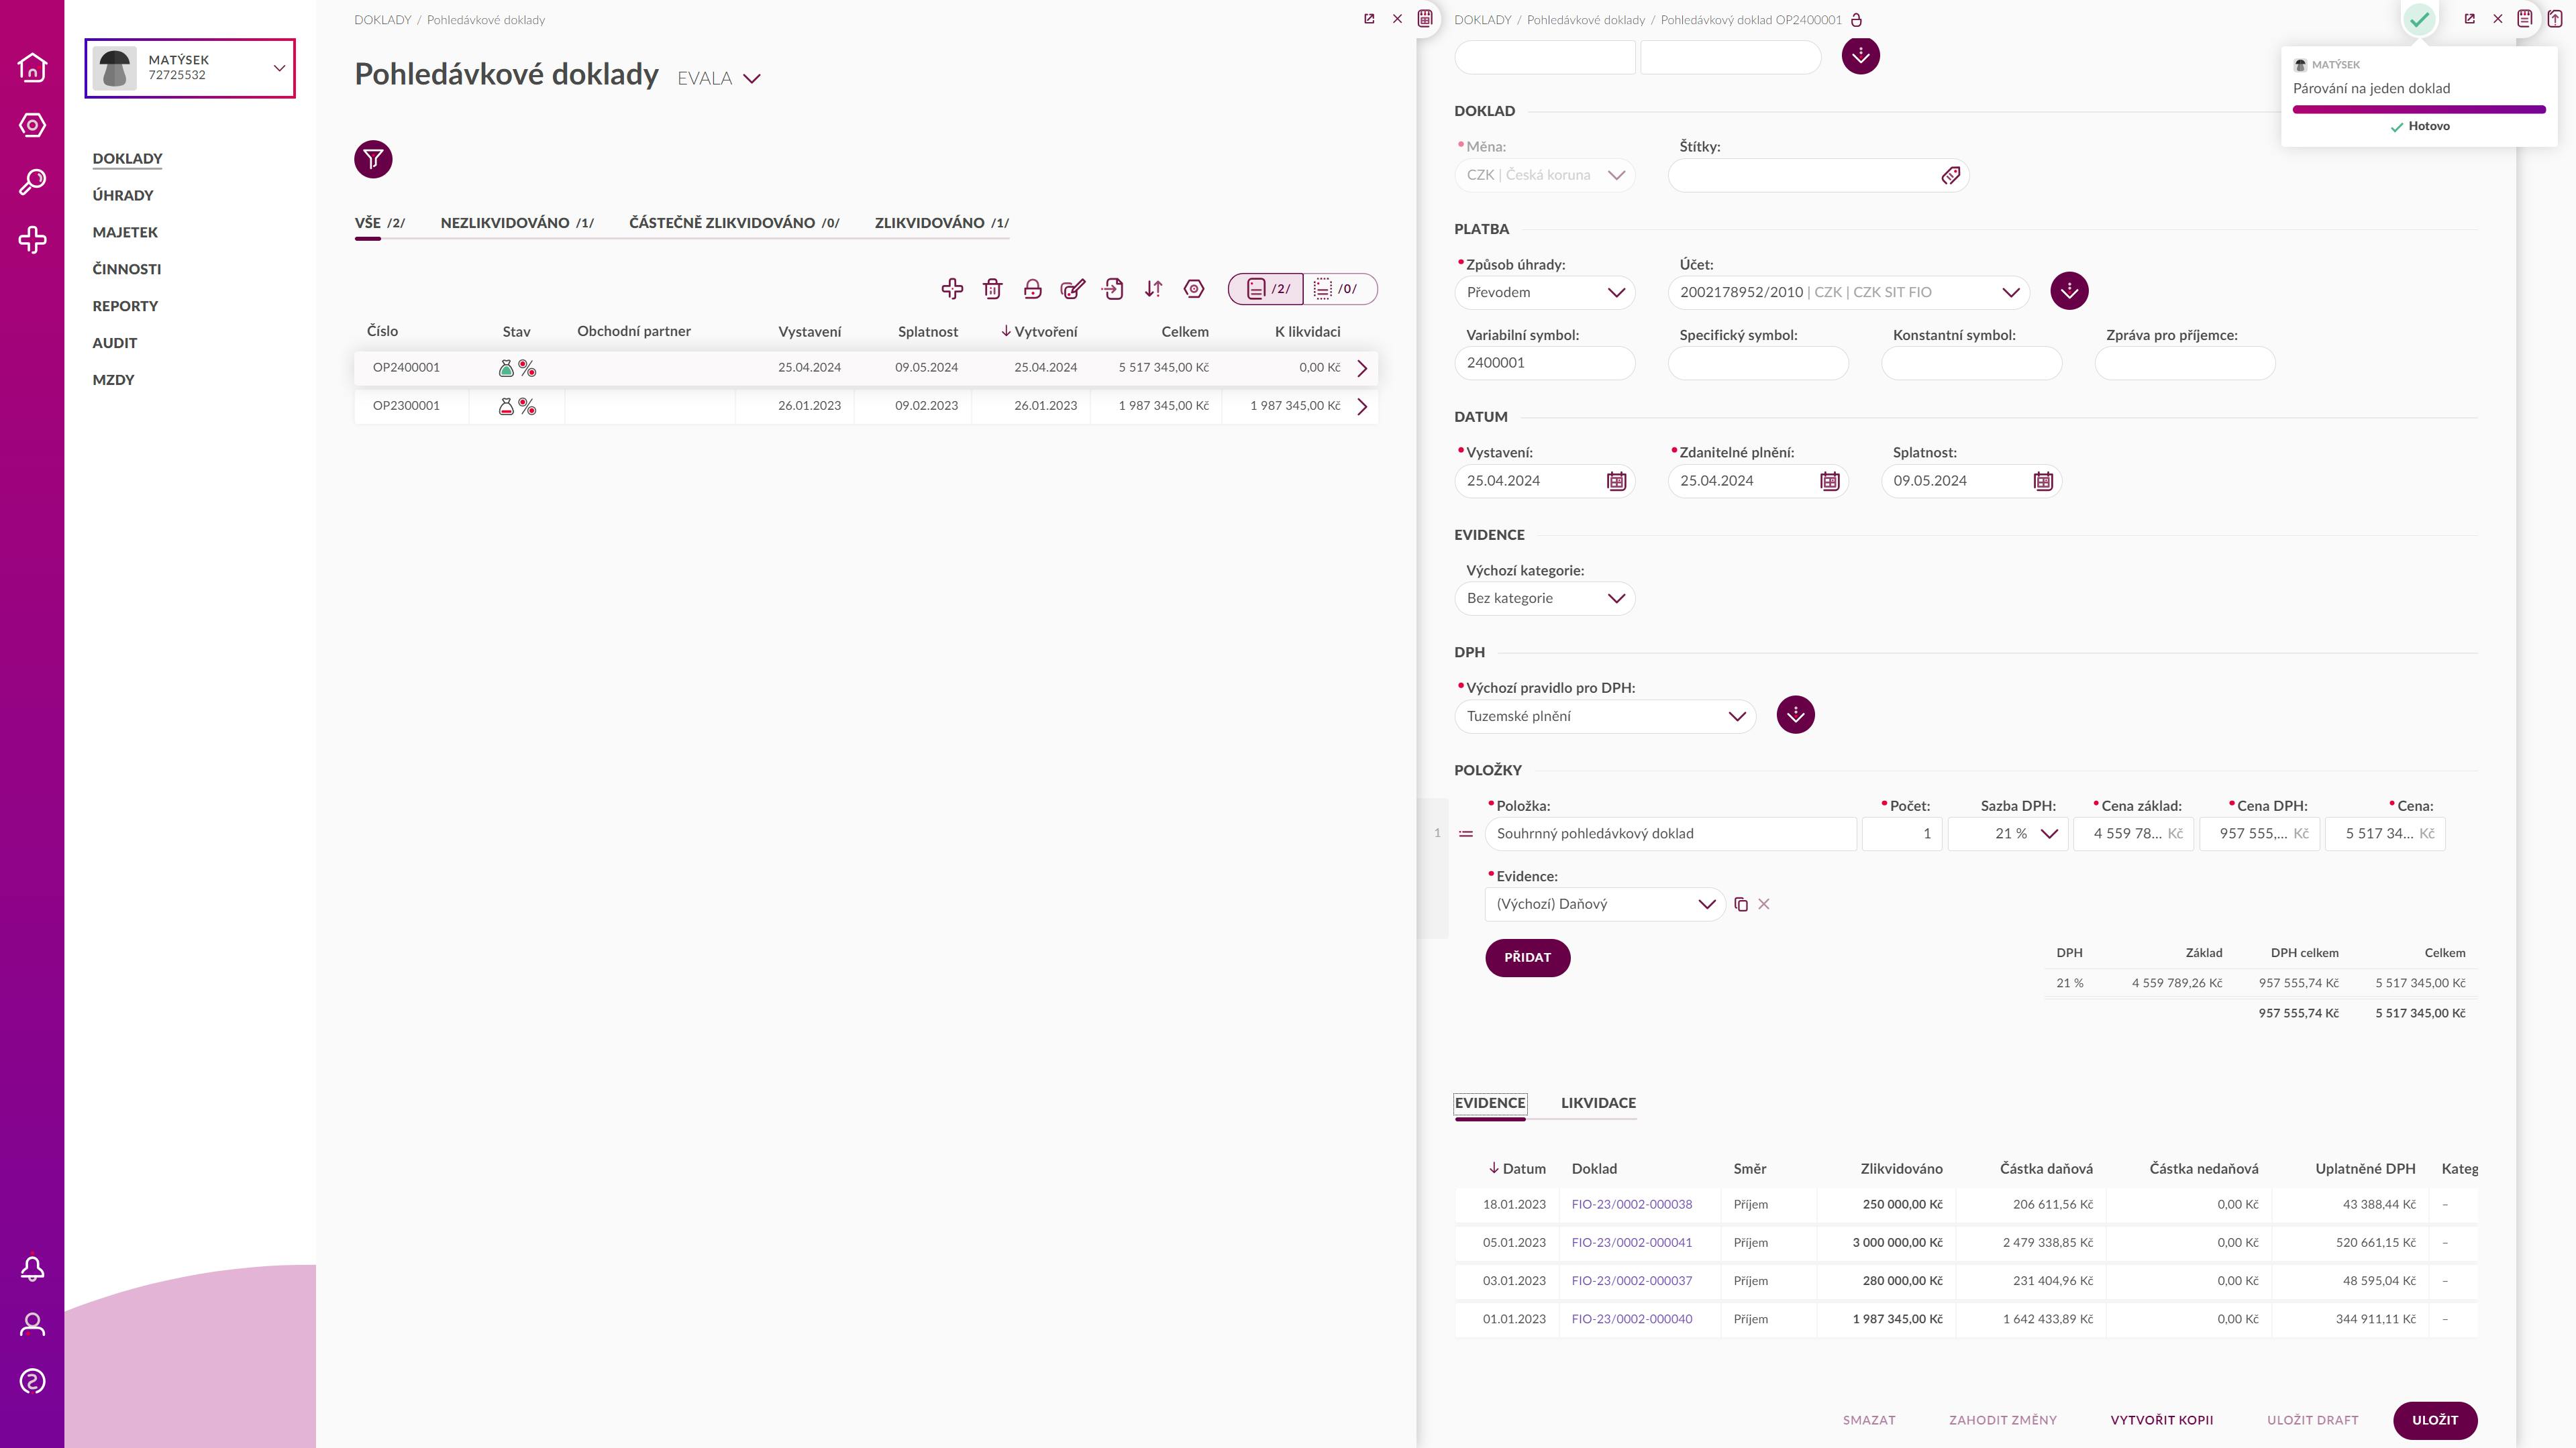Switch to NEZLIKVIDOVÁNO tab
This screenshot has width=2576, height=1448.
(517, 223)
